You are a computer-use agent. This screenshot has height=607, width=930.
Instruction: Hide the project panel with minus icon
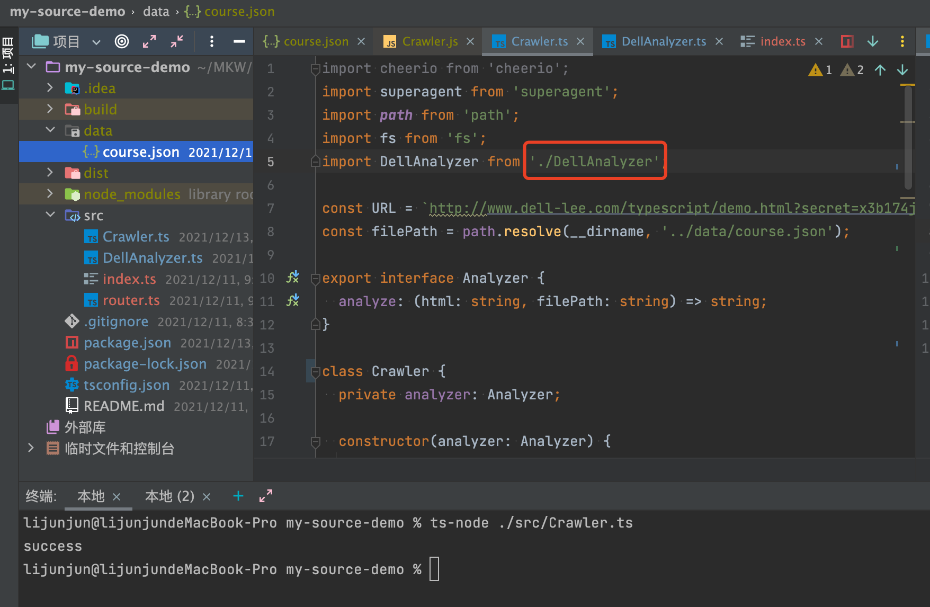(x=239, y=41)
